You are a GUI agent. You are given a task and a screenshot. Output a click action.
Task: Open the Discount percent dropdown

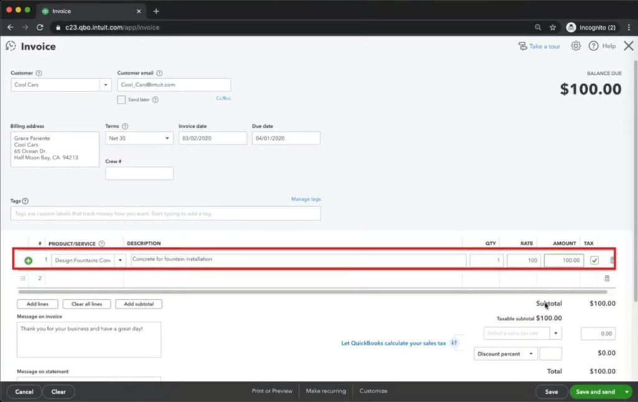505,354
